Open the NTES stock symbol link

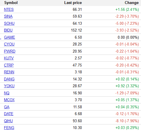click(x=9, y=9)
